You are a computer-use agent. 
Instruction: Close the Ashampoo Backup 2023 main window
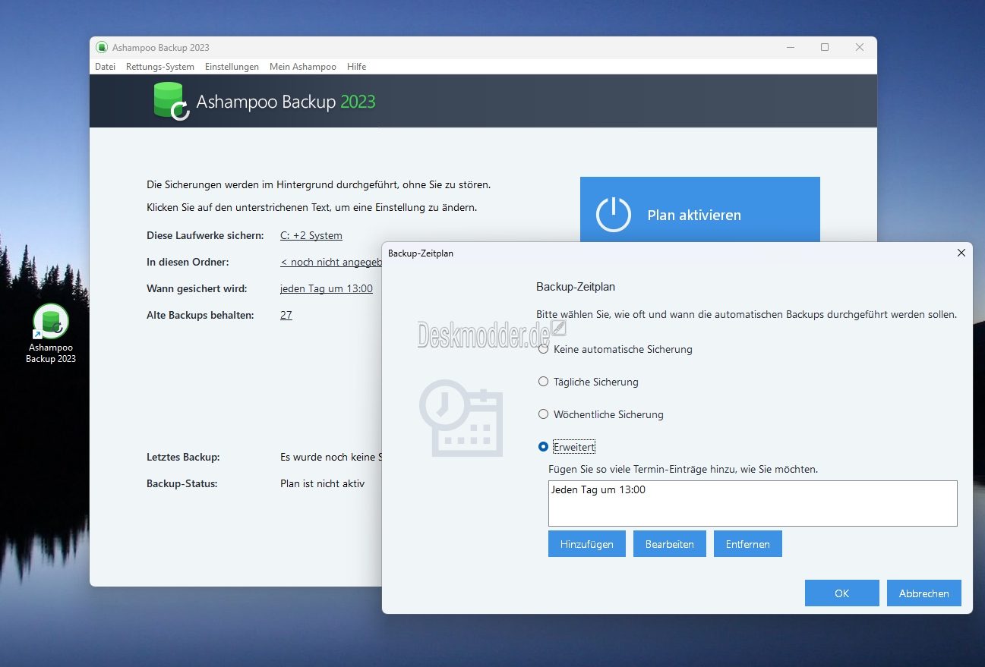click(860, 47)
